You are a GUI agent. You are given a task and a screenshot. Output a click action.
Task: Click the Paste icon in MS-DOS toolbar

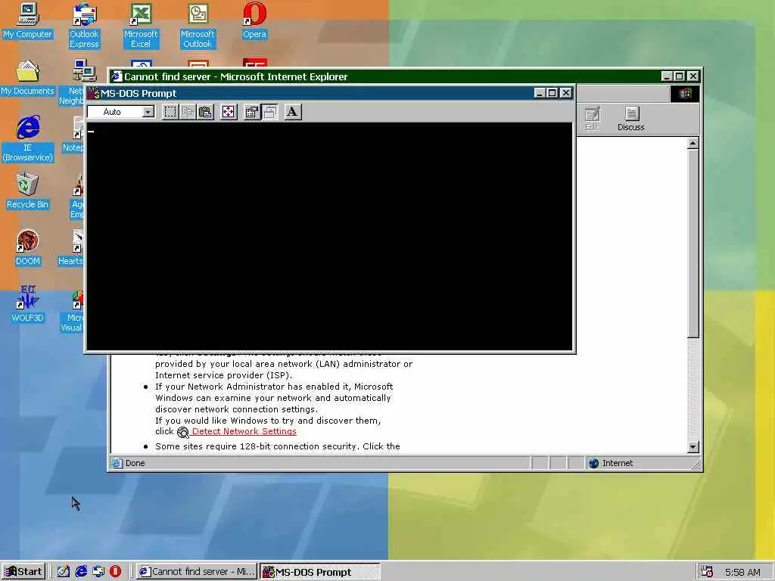[206, 112]
